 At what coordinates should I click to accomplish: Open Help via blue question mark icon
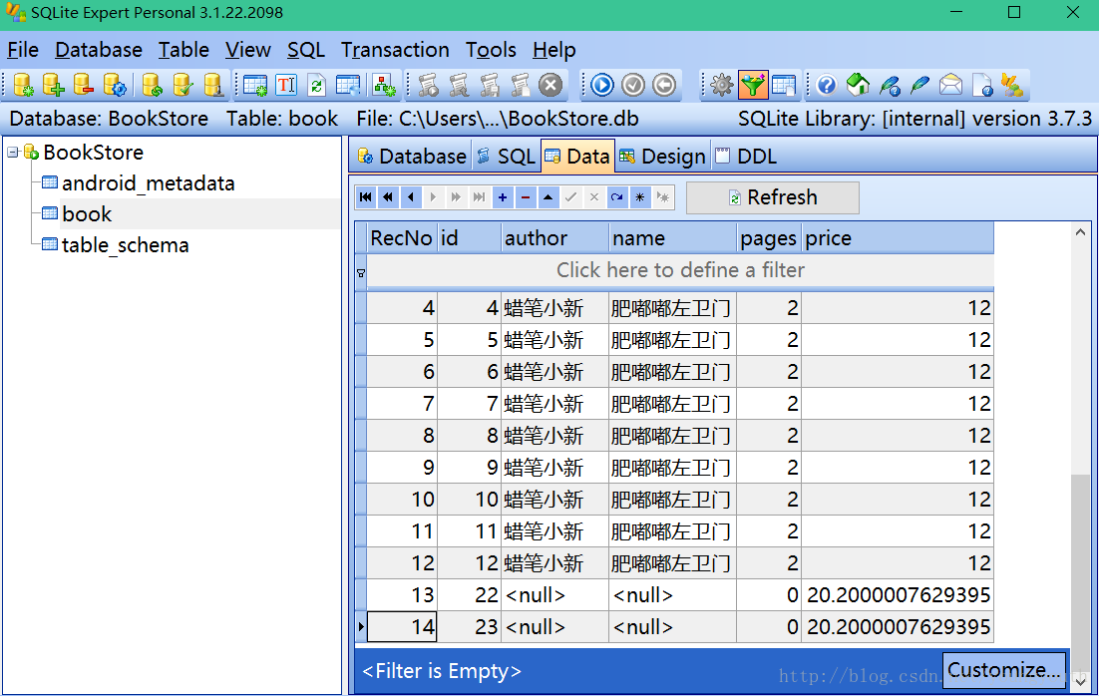coord(827,86)
